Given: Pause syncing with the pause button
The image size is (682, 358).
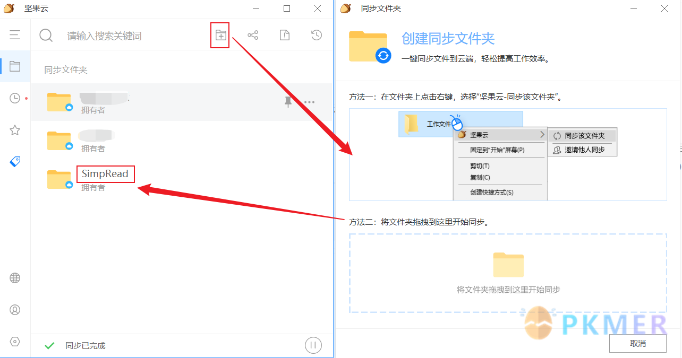Looking at the screenshot, I should click(x=313, y=345).
